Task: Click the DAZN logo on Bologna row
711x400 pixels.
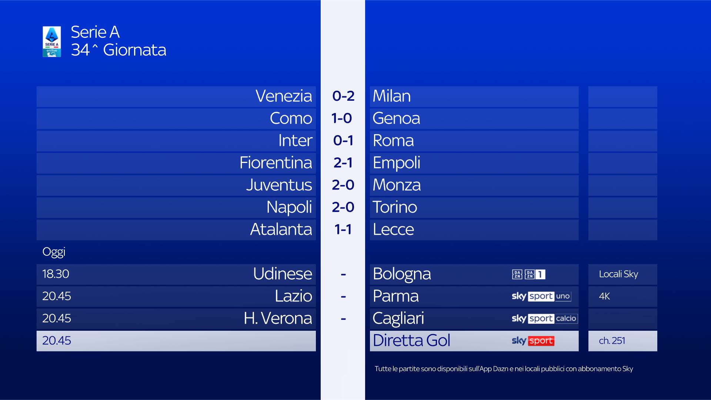Action: pos(517,274)
